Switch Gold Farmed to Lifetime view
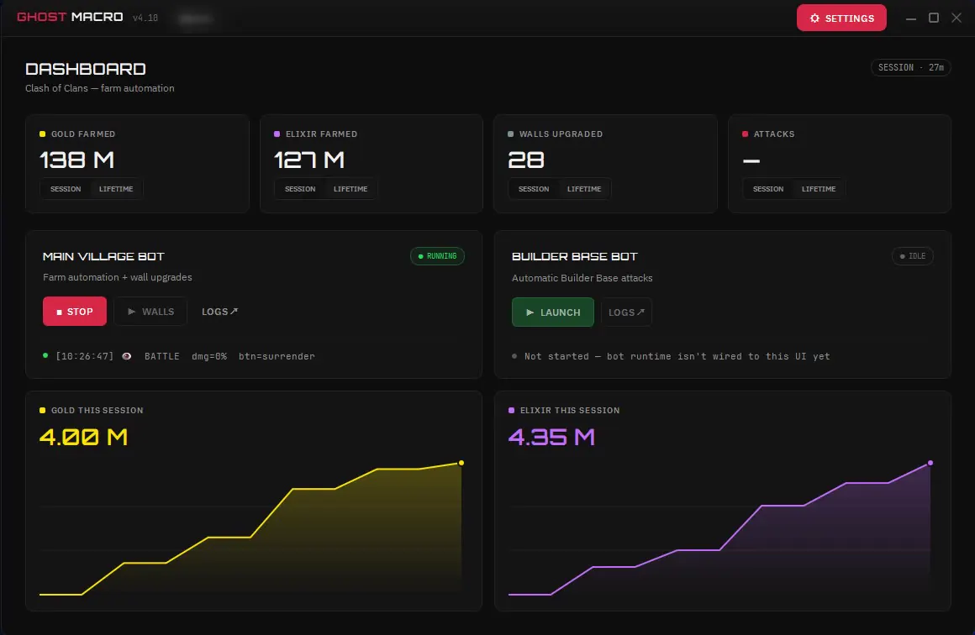Screen dimensions: 975x635 click(x=116, y=189)
